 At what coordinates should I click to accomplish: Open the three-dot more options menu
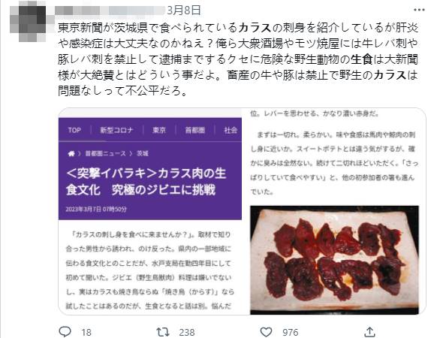419,10
